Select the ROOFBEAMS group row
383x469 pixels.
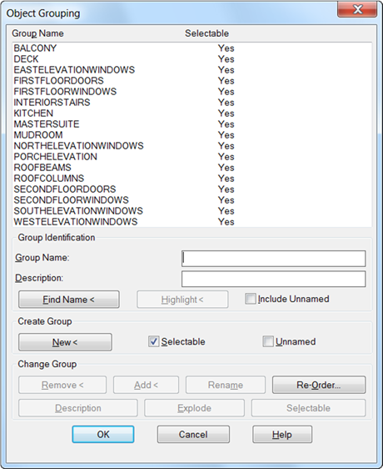tap(192, 168)
